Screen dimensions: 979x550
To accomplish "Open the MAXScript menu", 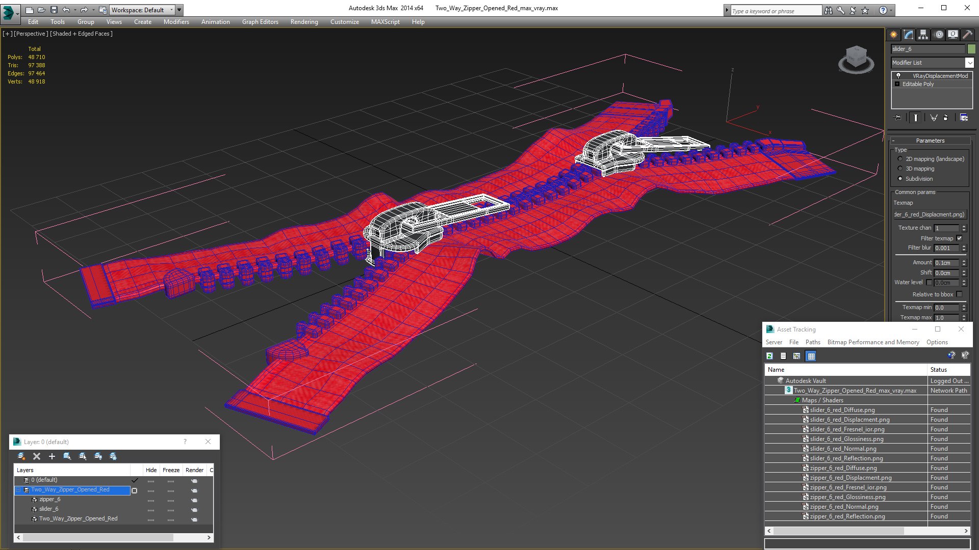I will [x=385, y=22].
